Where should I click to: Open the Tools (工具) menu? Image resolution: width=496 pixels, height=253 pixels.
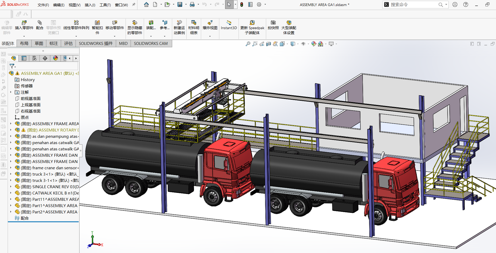click(105, 5)
